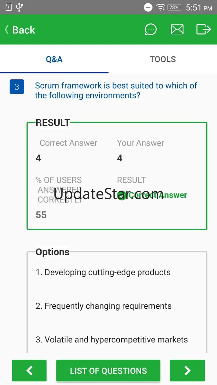Select the Q&A tab
Image resolution: width=217 pixels, height=385 pixels.
pyautogui.click(x=54, y=59)
